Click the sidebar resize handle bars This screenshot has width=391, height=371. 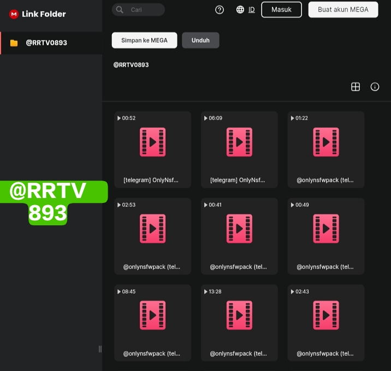coord(100,349)
